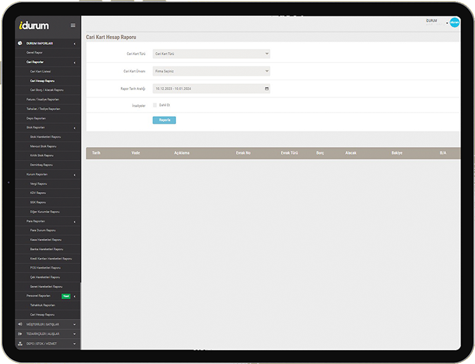This screenshot has width=475, height=364.
Task: Open Cari Kart Listesi report
Action: 41,71
